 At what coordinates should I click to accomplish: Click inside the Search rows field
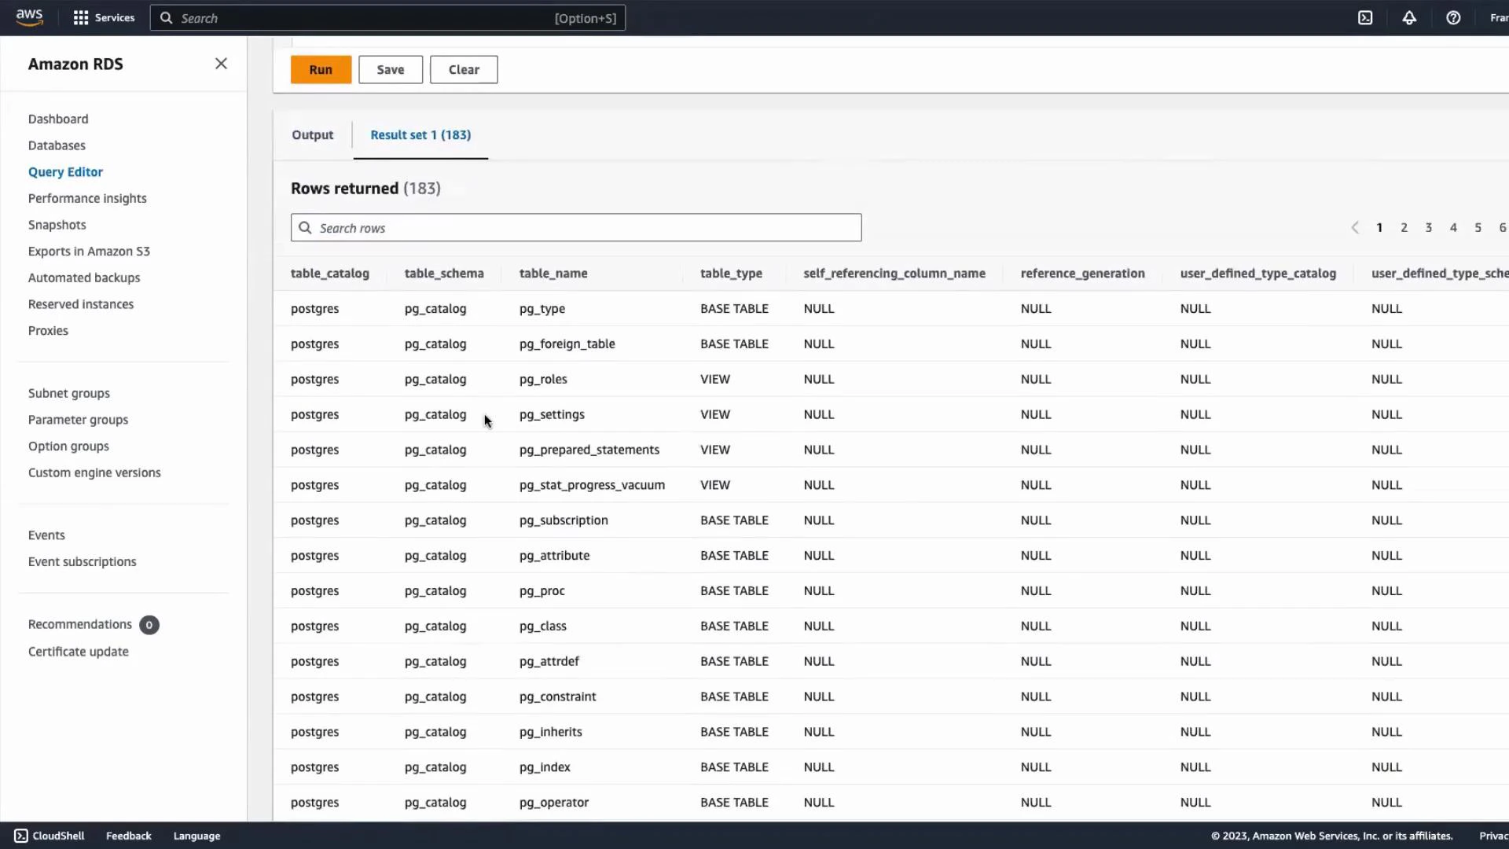(x=575, y=227)
